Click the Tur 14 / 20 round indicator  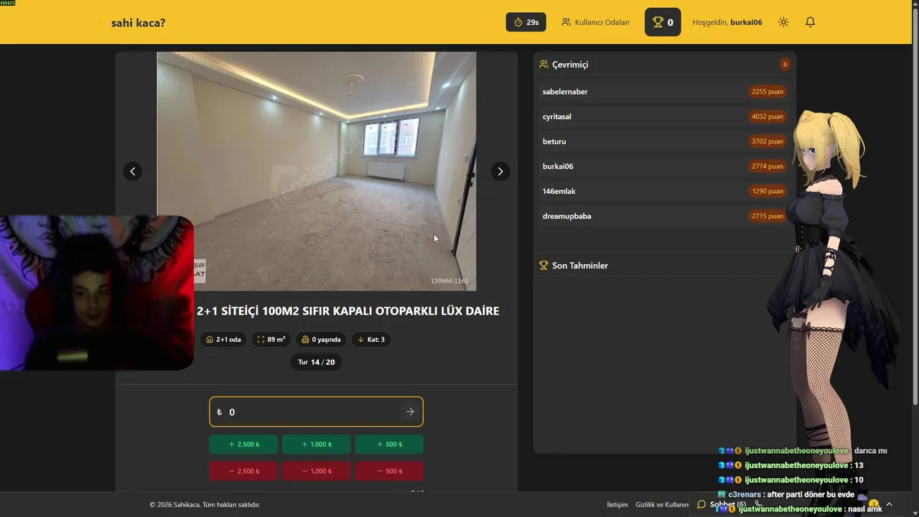[316, 362]
